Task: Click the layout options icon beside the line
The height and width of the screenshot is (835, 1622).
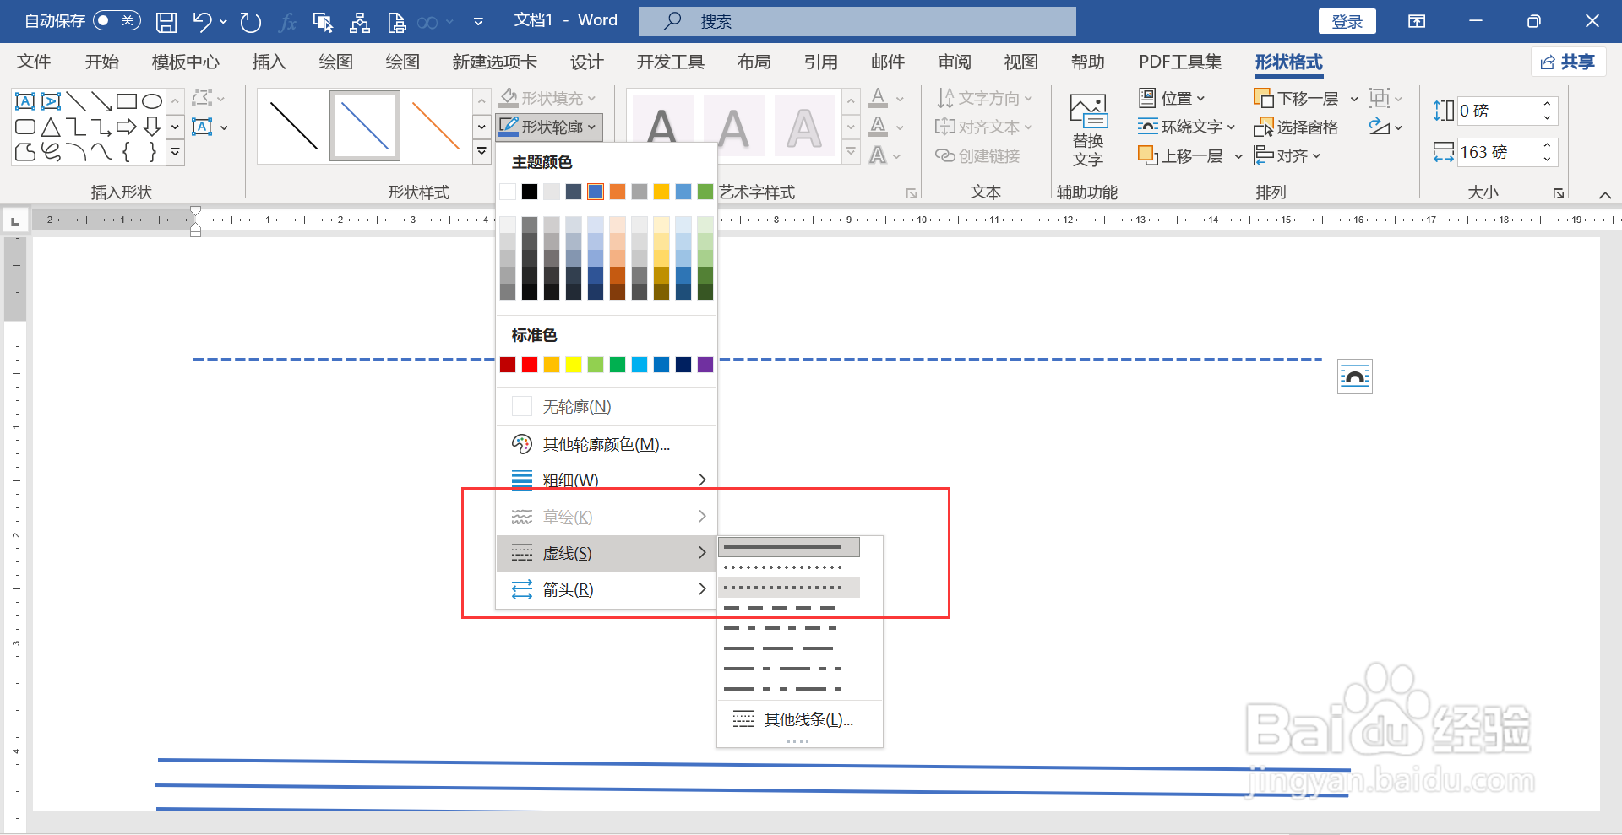Action: [1355, 377]
